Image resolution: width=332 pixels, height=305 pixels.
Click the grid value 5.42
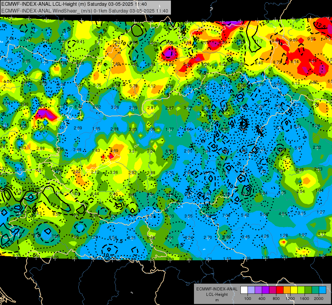coord(245,215)
